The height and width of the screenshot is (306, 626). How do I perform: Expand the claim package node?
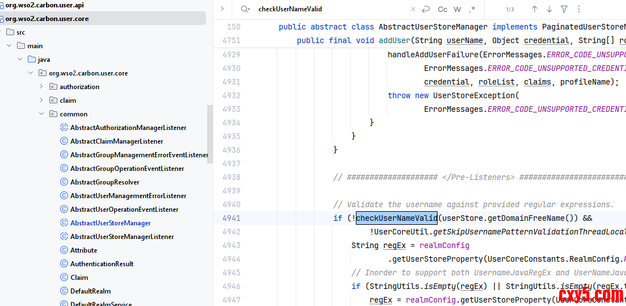pyautogui.click(x=41, y=100)
